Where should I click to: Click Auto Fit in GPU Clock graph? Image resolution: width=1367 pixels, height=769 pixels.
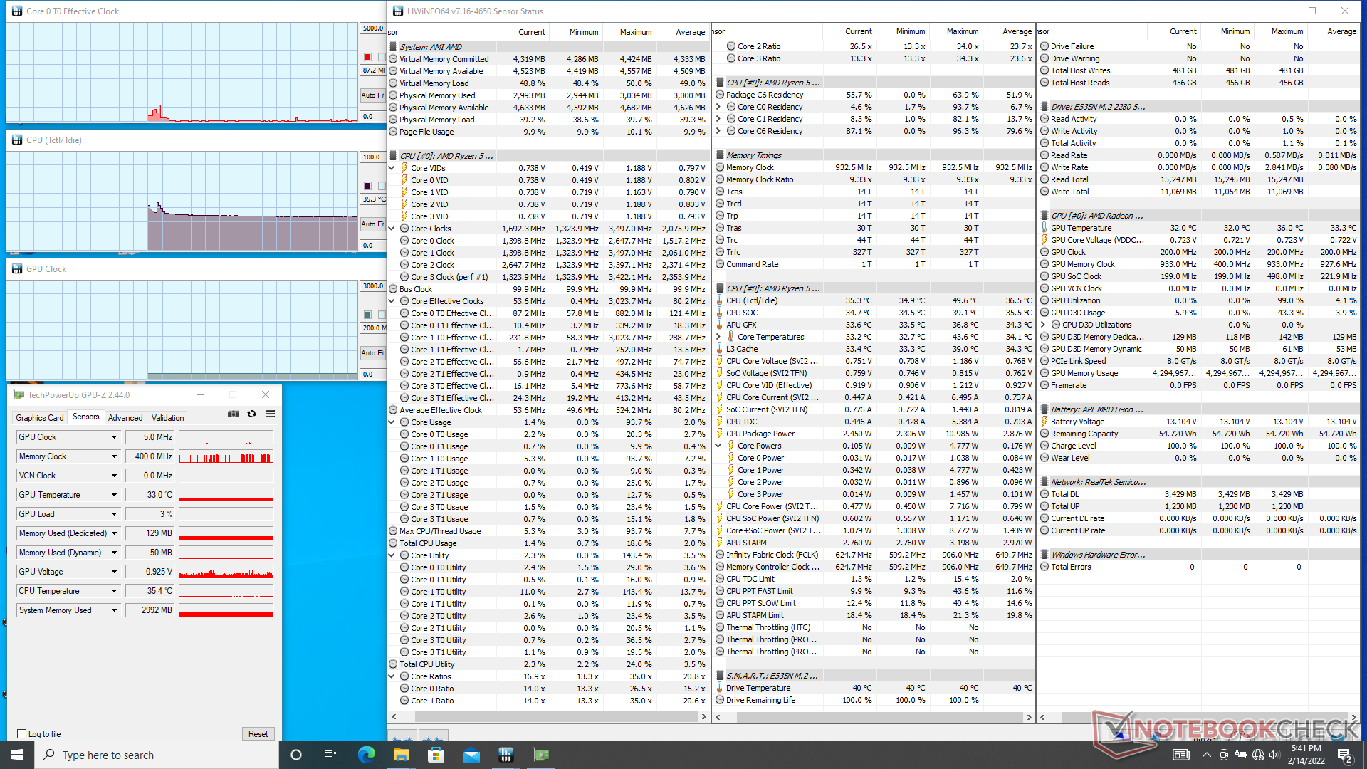373,352
